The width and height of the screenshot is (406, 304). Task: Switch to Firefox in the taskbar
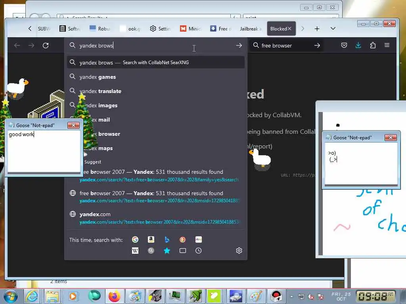click(x=114, y=296)
